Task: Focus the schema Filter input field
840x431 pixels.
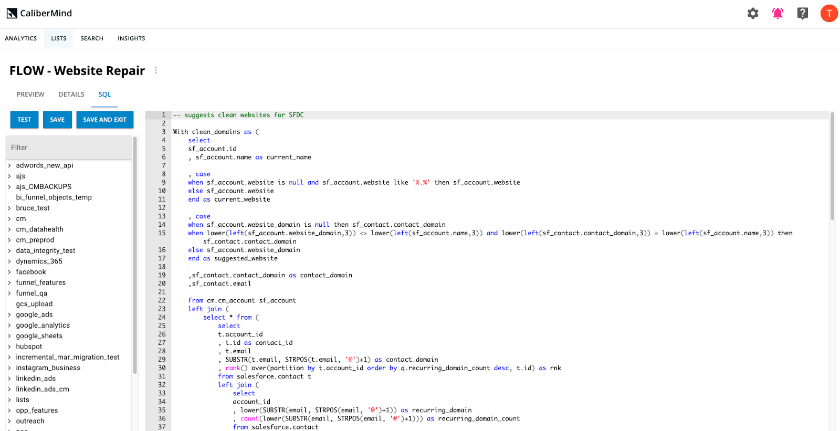Action: [x=68, y=148]
